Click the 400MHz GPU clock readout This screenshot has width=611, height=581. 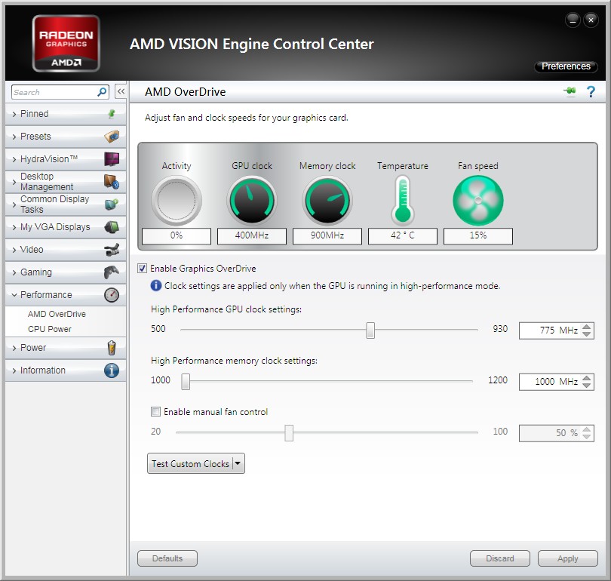pyautogui.click(x=252, y=235)
